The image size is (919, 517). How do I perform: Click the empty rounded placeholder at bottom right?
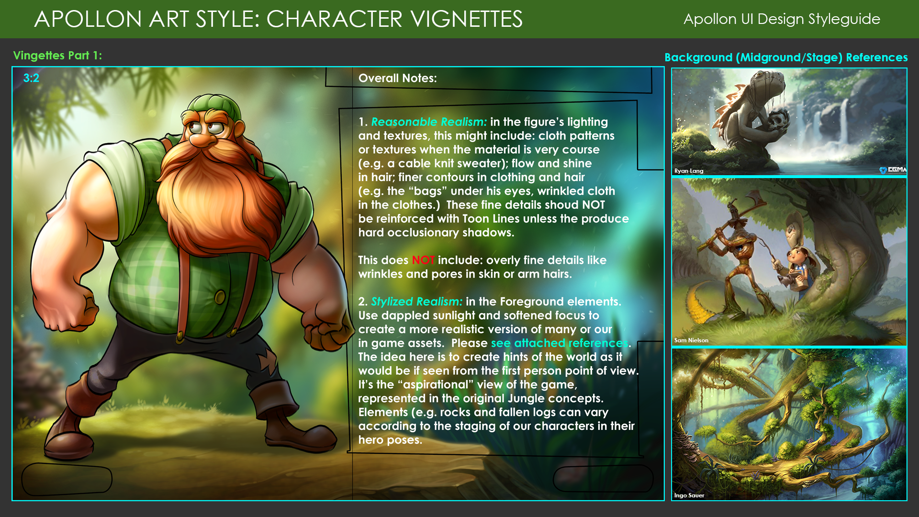pyautogui.click(x=603, y=478)
